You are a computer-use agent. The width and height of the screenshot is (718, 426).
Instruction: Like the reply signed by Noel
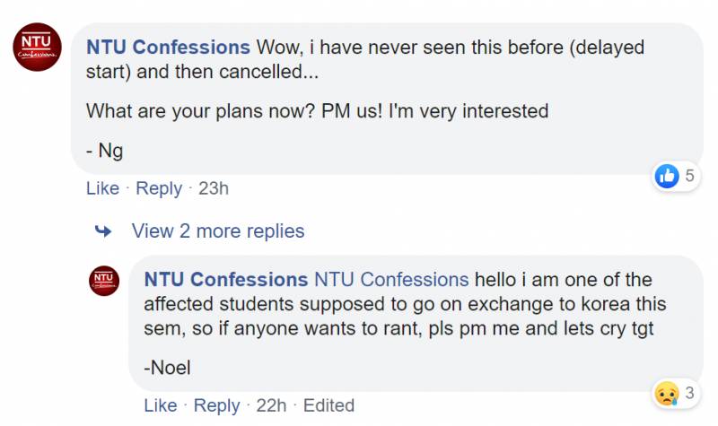161,405
